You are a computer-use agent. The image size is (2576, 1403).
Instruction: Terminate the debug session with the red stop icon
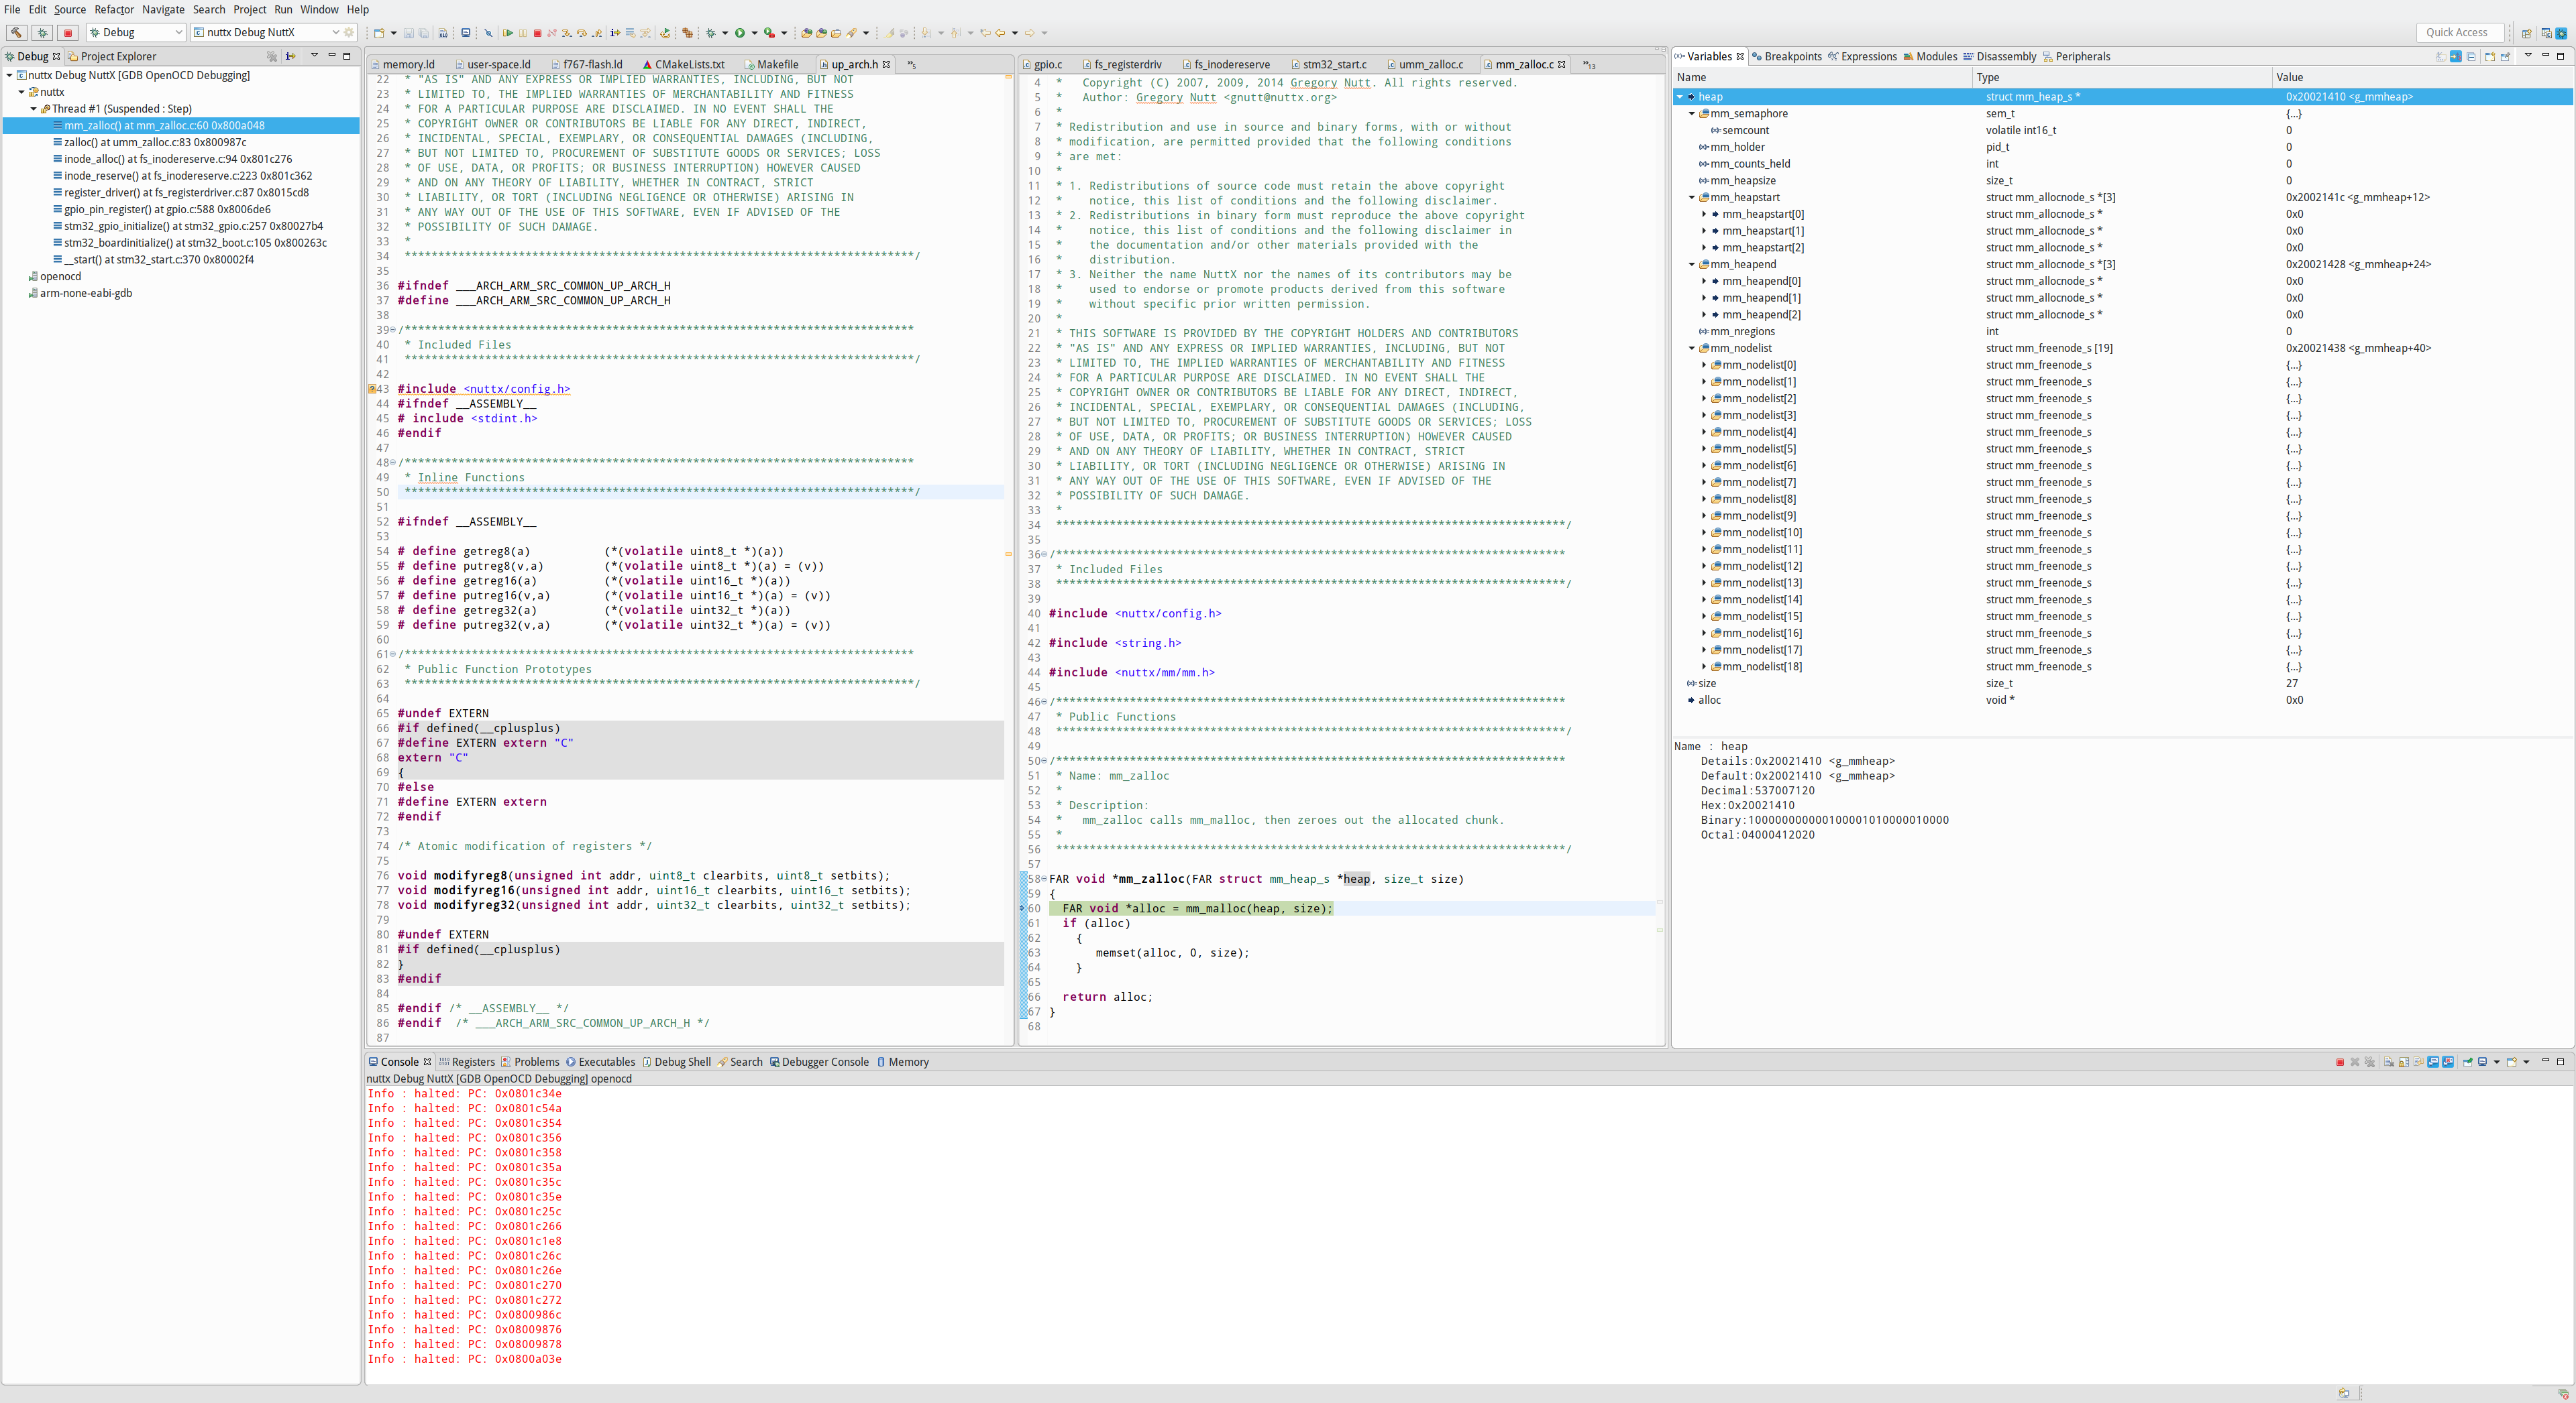coord(538,33)
